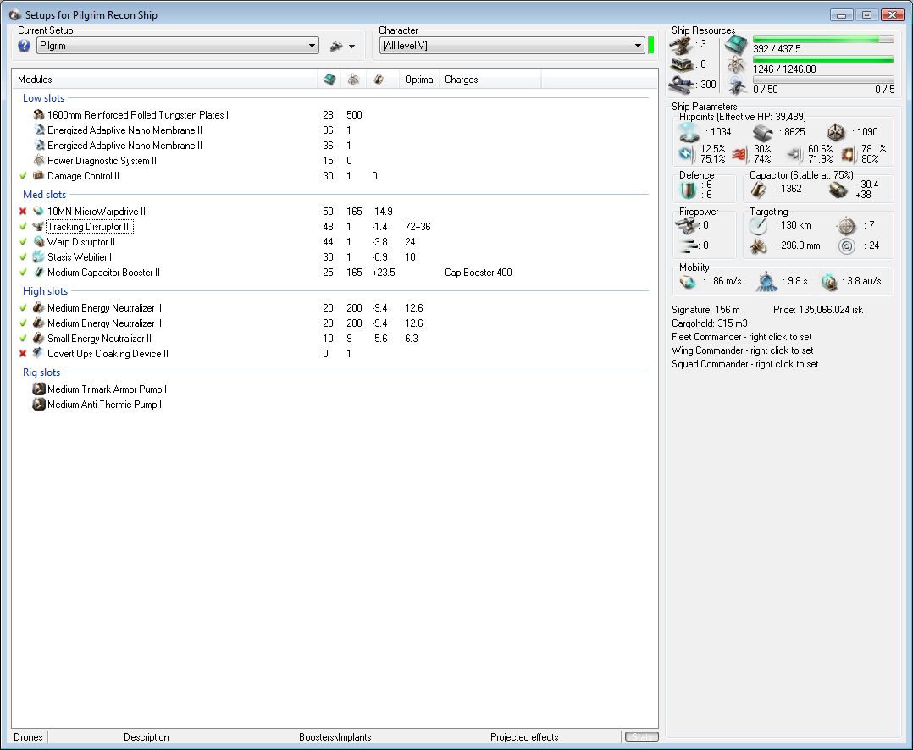Click the green character status indicator
913x750 pixels.
(651, 46)
